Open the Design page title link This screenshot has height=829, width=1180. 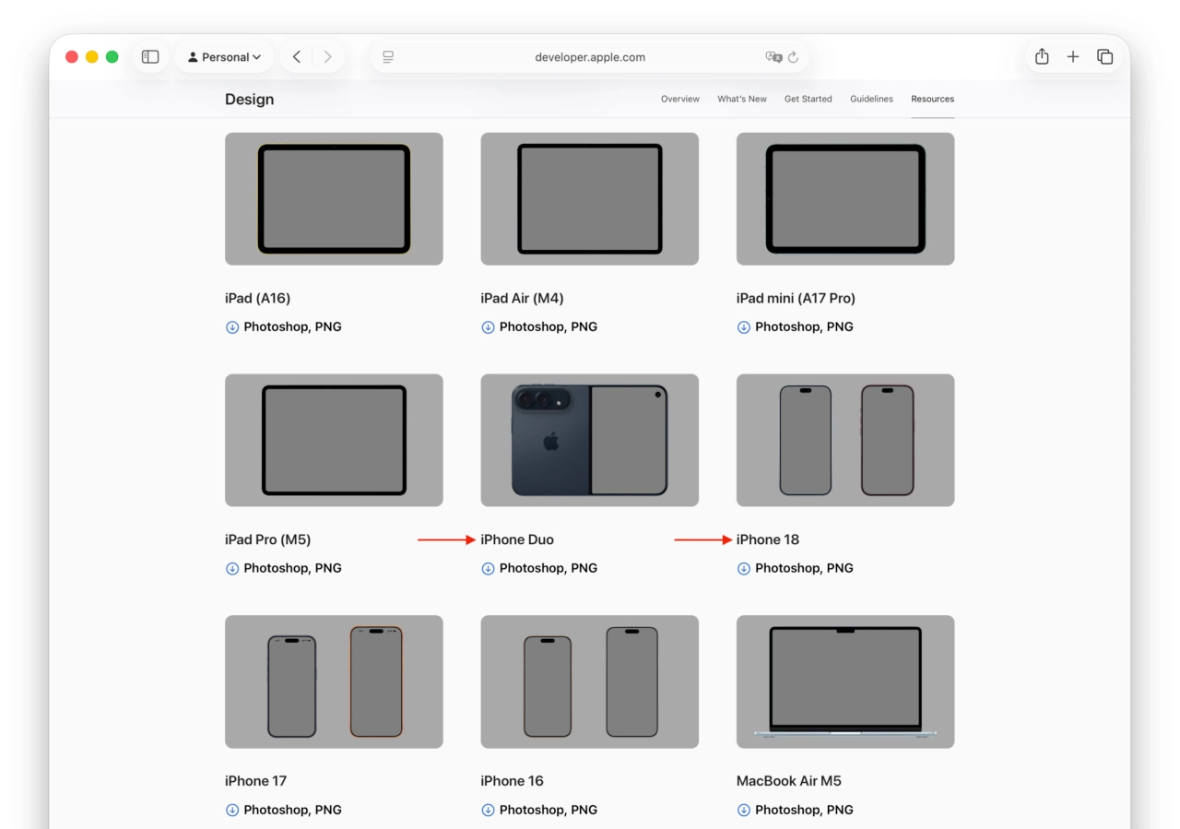[x=249, y=100]
